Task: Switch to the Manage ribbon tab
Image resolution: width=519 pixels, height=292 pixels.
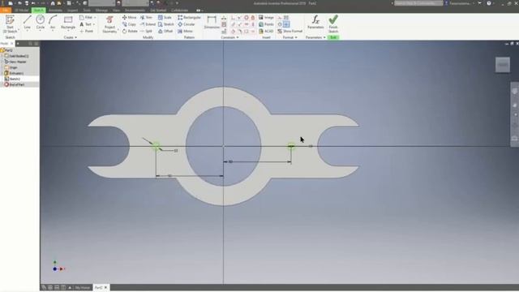Action: pos(101,11)
